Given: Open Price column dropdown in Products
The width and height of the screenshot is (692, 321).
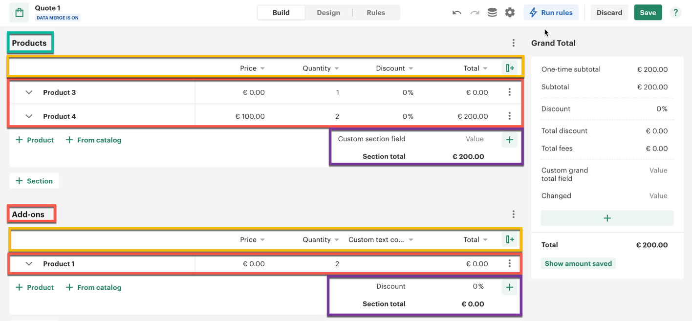Looking at the screenshot, I should click(x=262, y=68).
